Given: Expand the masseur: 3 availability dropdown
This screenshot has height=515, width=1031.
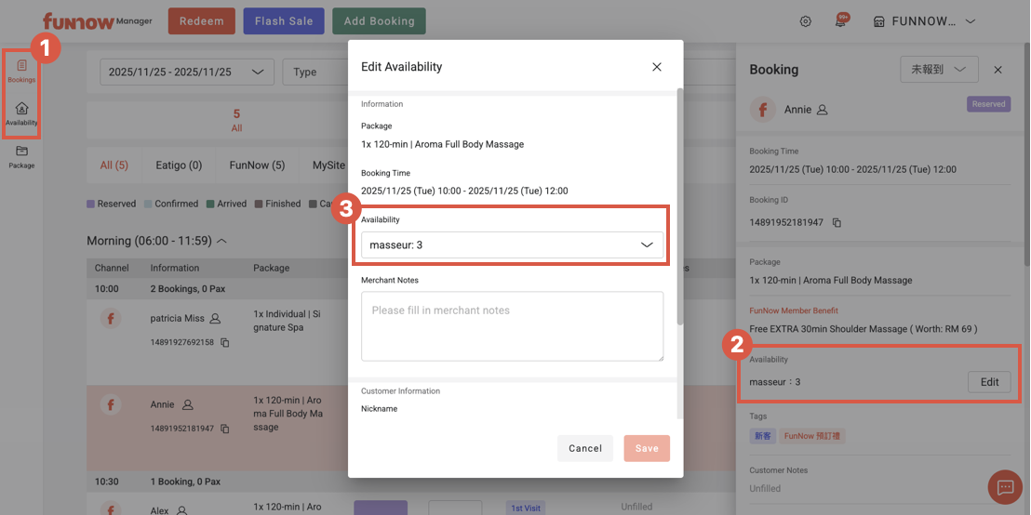Looking at the screenshot, I should coord(512,245).
